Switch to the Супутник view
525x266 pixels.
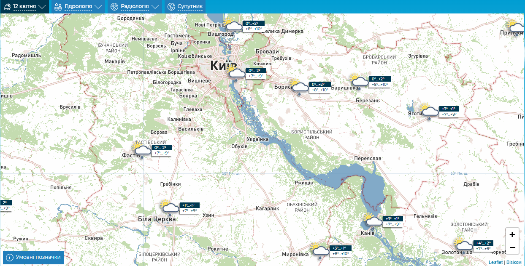tap(185, 7)
